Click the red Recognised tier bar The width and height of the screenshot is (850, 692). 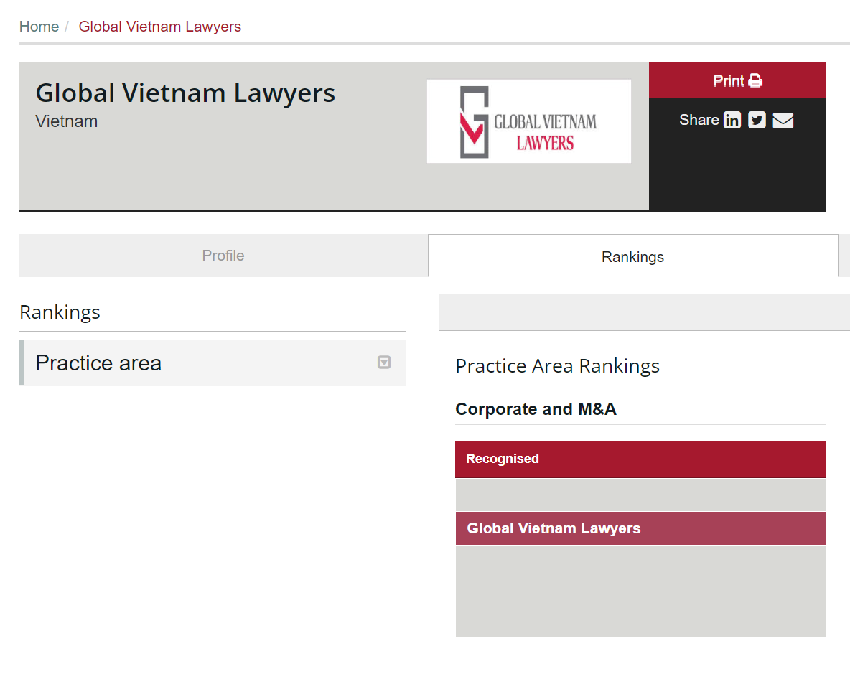tap(640, 459)
